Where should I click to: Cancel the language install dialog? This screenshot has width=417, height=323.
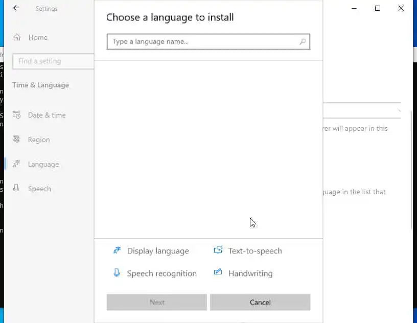point(260,302)
